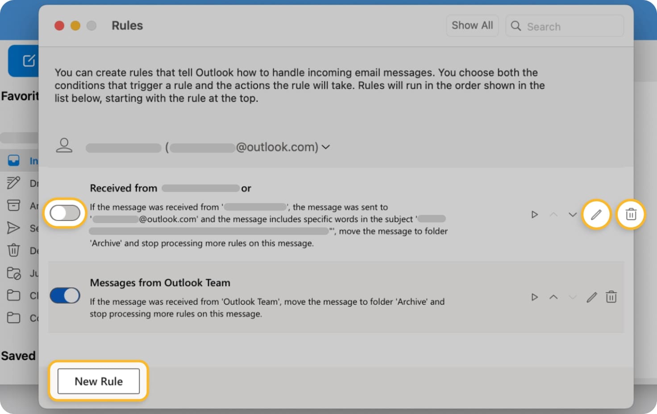Select the Archive box icon in sidebar
The width and height of the screenshot is (657, 414).
pos(14,206)
